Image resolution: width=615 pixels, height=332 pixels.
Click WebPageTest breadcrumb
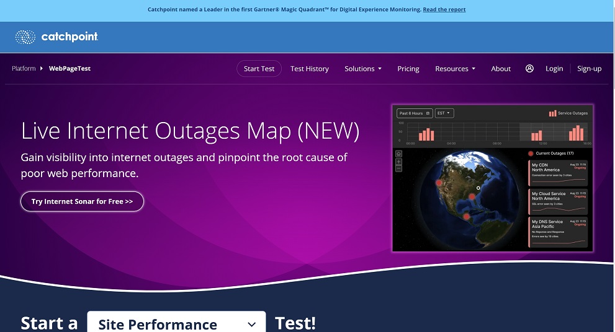pos(70,69)
